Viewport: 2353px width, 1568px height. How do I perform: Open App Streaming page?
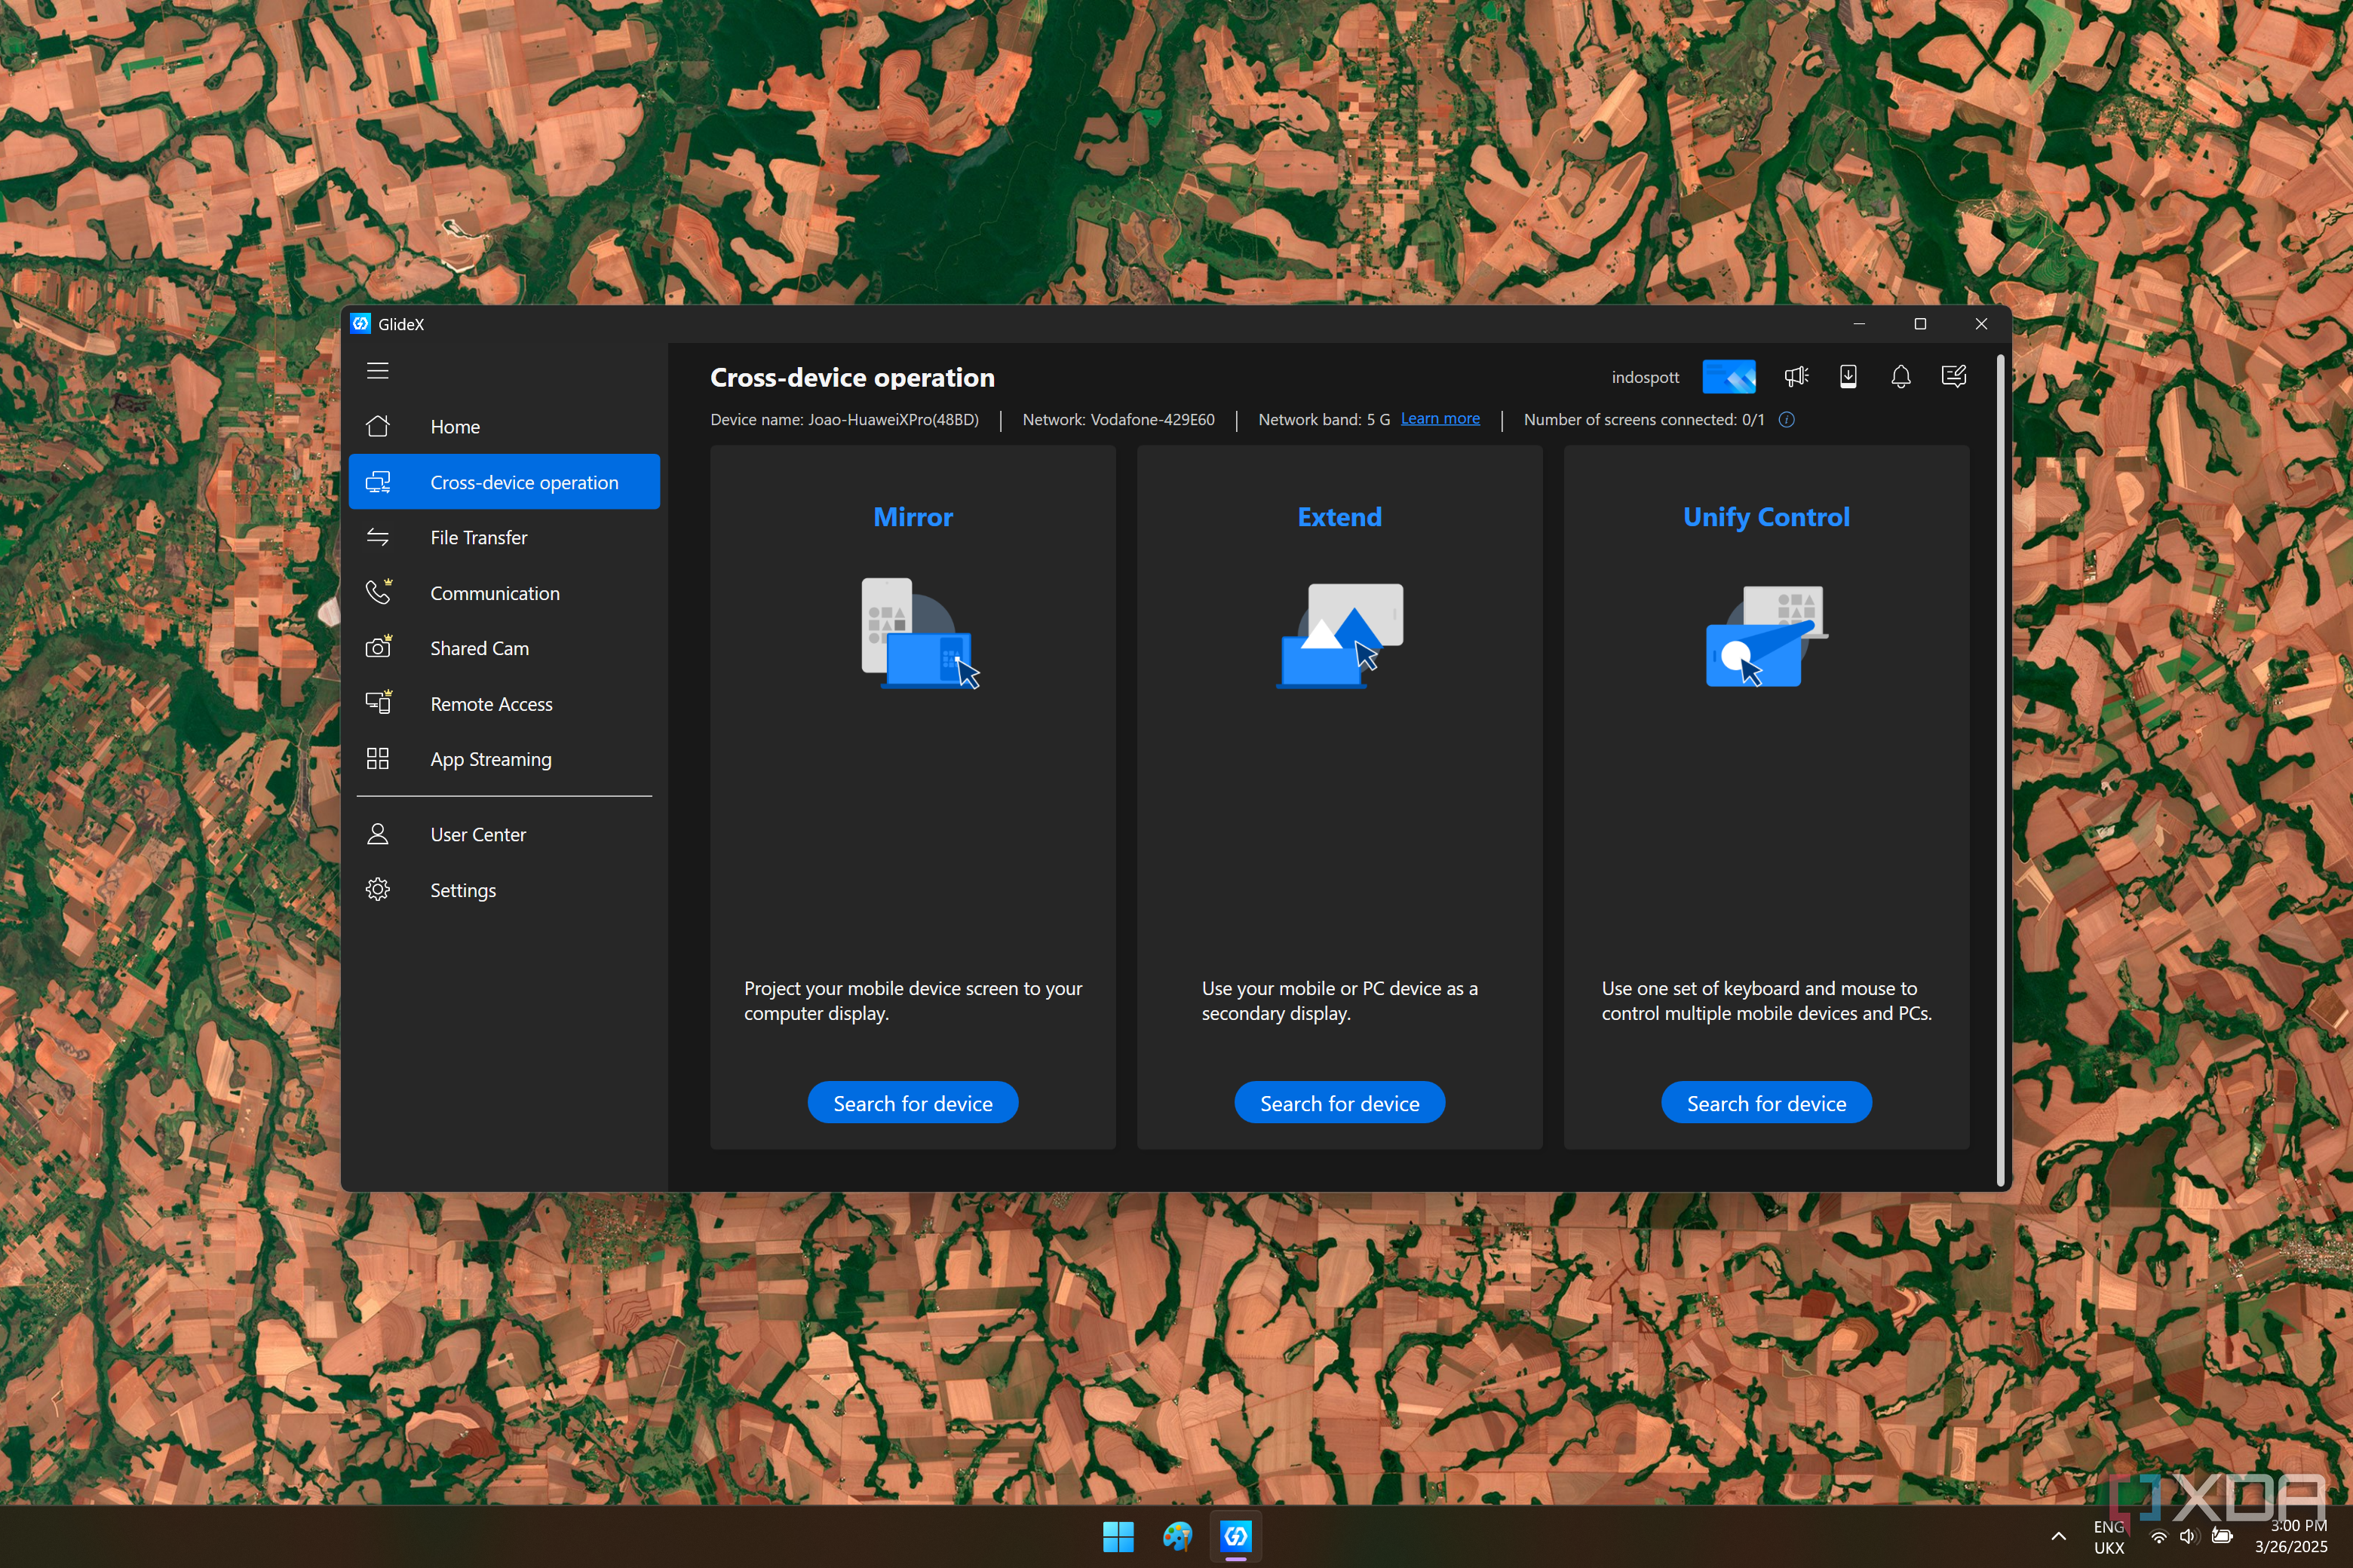[x=505, y=759]
